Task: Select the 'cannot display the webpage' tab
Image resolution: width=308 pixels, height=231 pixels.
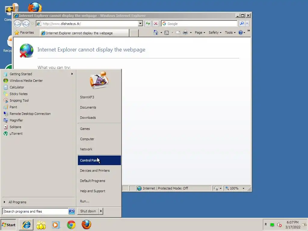Action: [x=84, y=33]
